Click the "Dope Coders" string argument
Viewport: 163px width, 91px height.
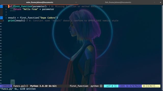point(48,18)
